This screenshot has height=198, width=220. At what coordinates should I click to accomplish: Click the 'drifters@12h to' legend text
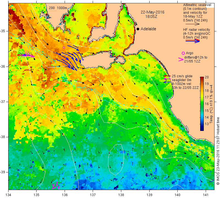tap(196, 57)
